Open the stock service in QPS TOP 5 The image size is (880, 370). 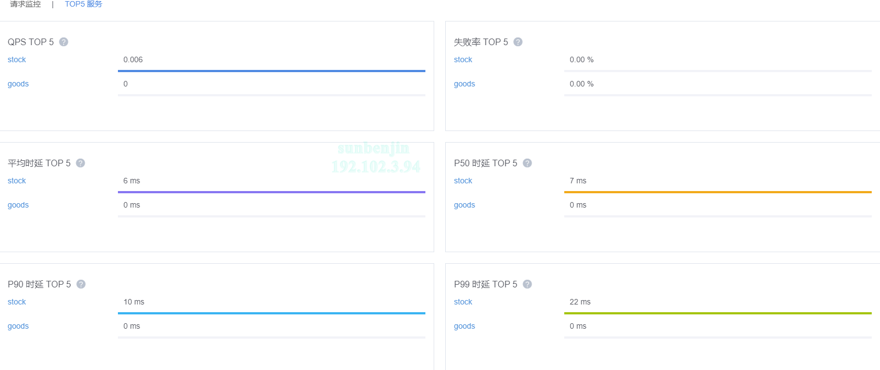(x=17, y=59)
